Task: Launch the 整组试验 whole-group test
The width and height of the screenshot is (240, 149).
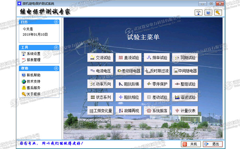Action: (185, 84)
